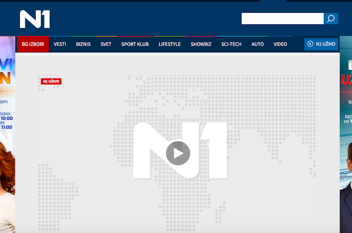Open the VIDEO section
This screenshot has width=352, height=233.
pos(280,44)
